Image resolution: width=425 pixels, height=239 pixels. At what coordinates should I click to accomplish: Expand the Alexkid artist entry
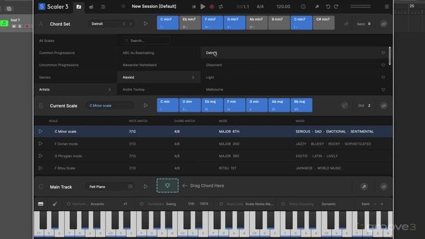click(x=159, y=77)
